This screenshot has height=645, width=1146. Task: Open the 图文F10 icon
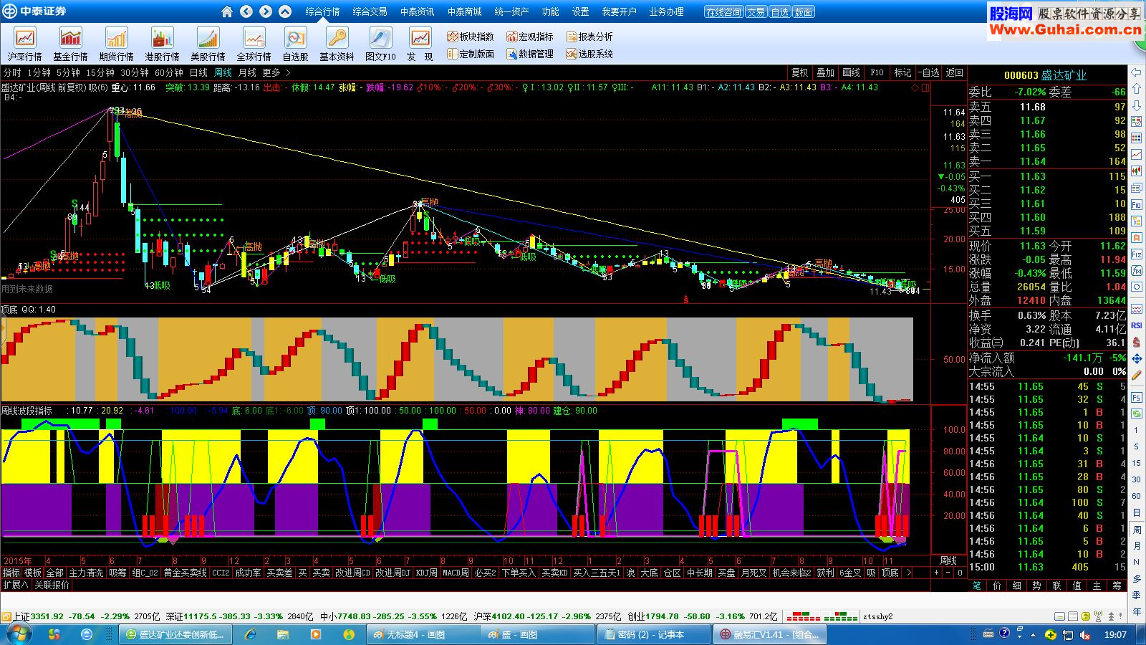(x=380, y=44)
